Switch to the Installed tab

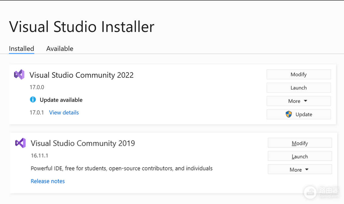(21, 49)
